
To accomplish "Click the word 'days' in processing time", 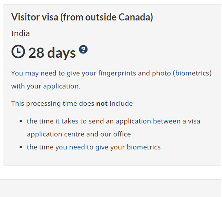I will click(62, 53).
